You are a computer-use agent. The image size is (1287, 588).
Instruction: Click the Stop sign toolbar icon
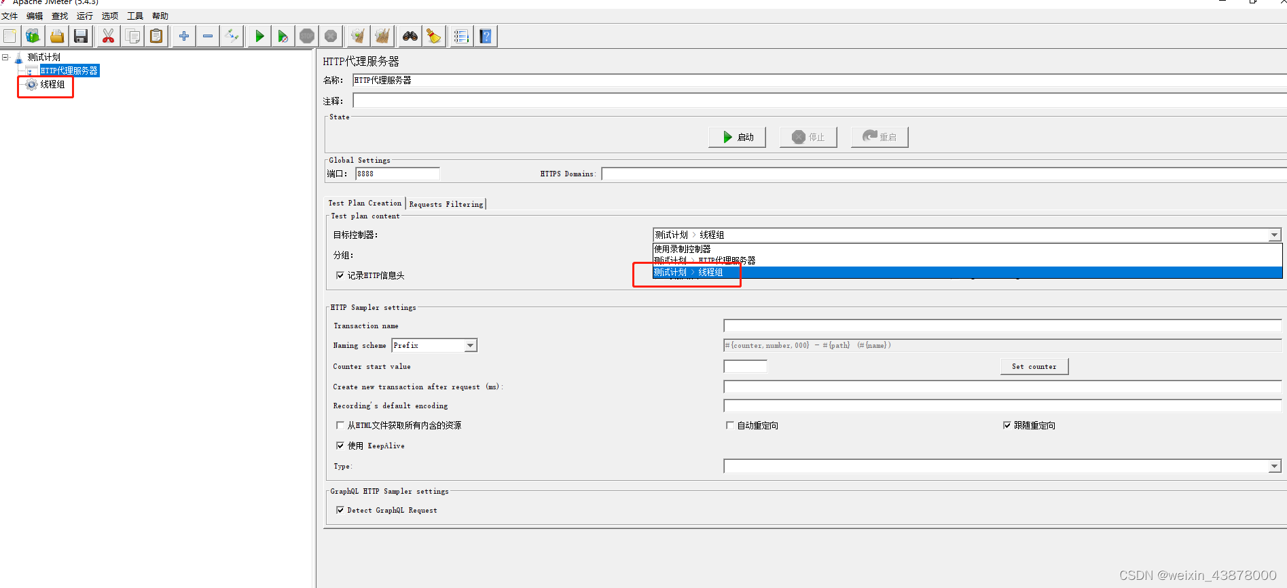(307, 36)
